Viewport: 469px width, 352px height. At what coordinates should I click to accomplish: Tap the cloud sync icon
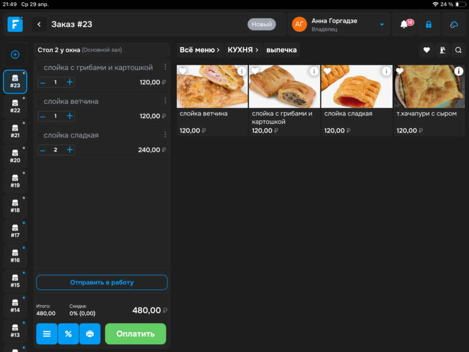click(x=454, y=24)
